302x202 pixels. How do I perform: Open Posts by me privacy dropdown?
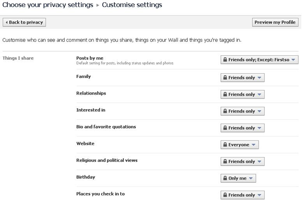260,60
